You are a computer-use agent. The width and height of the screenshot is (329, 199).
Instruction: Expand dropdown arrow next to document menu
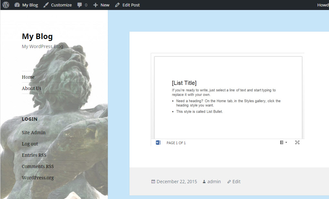tap(286, 143)
